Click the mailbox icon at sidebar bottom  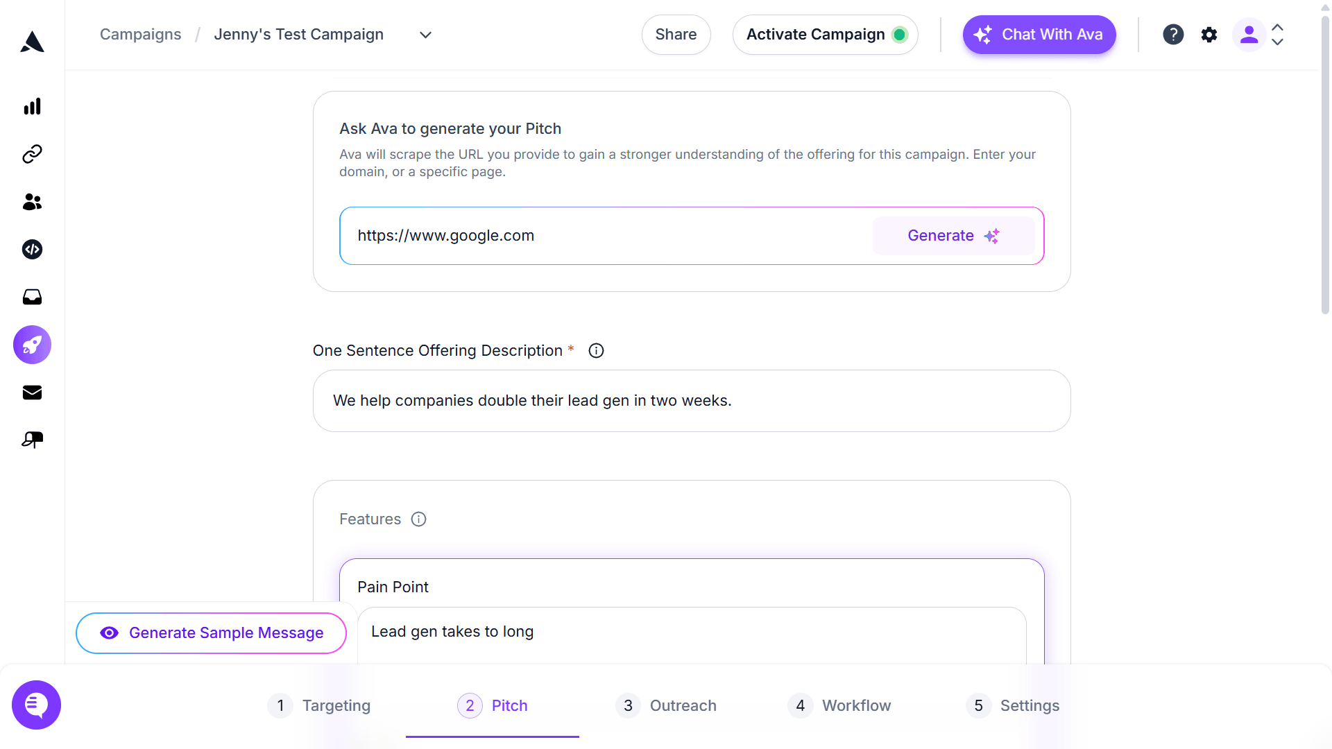(x=32, y=439)
